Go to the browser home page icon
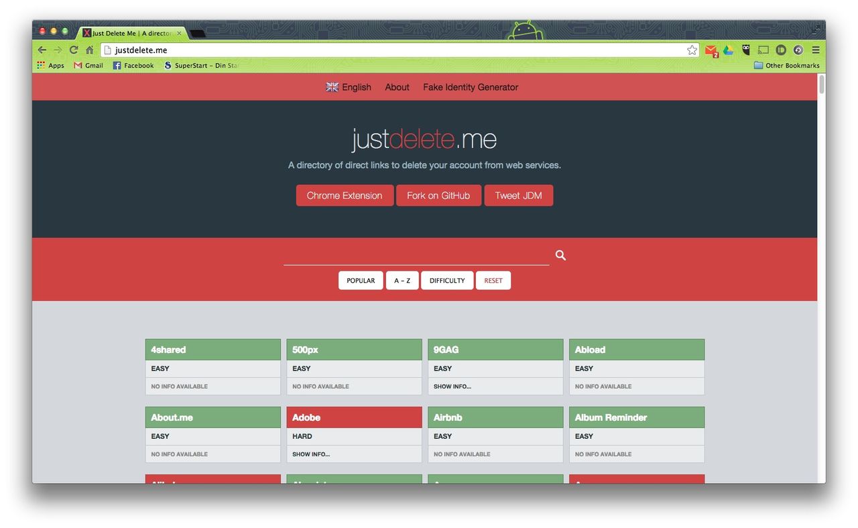The image size is (858, 528). [x=89, y=50]
